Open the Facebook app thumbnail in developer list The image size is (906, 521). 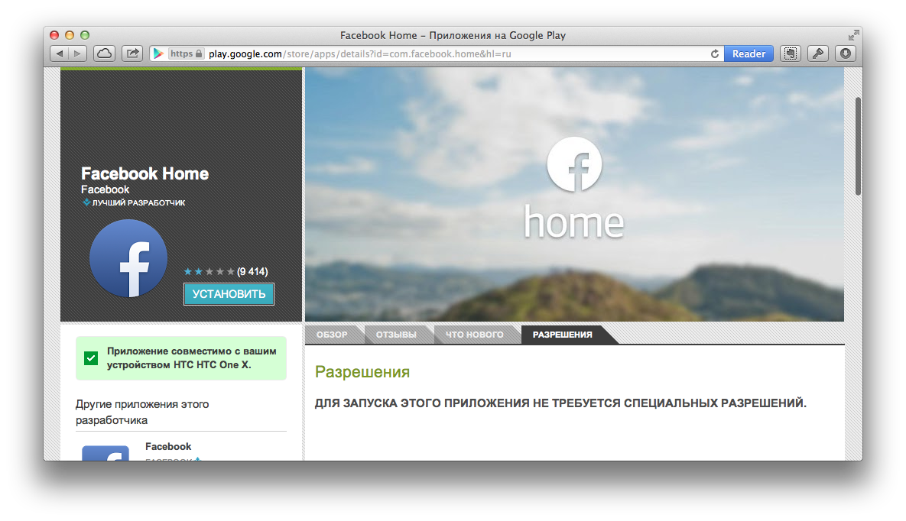106,453
